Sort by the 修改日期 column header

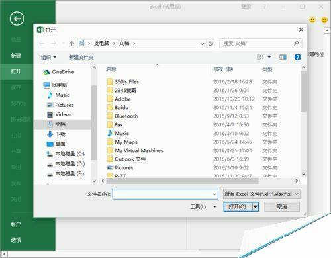(223, 69)
